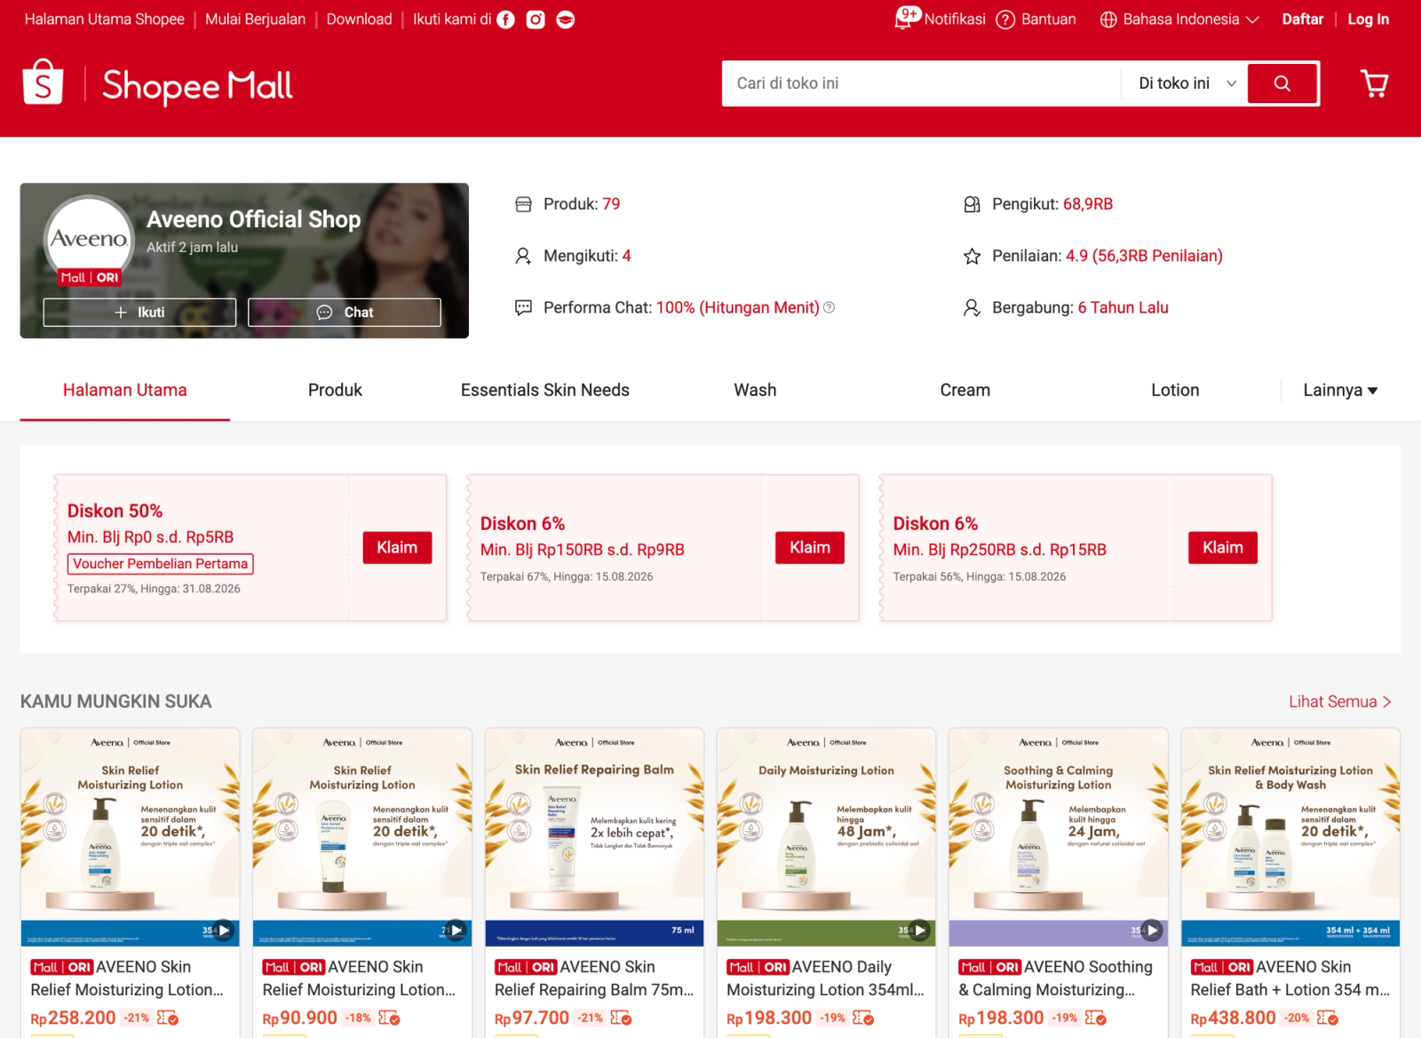This screenshot has width=1421, height=1038.
Task: Claim the Diskon 50% voucher
Action: point(397,548)
